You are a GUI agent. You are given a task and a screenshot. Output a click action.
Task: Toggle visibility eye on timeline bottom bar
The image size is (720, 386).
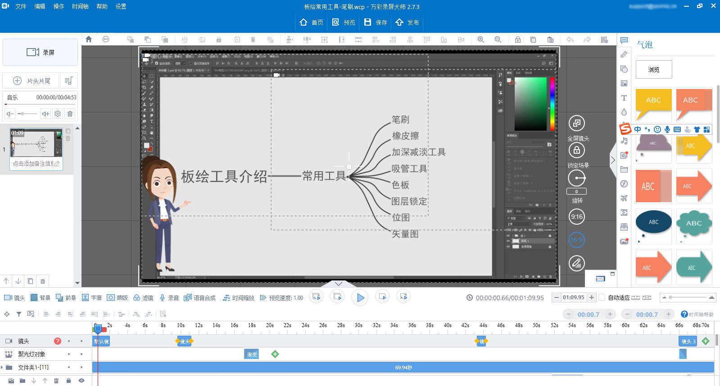tap(82, 381)
